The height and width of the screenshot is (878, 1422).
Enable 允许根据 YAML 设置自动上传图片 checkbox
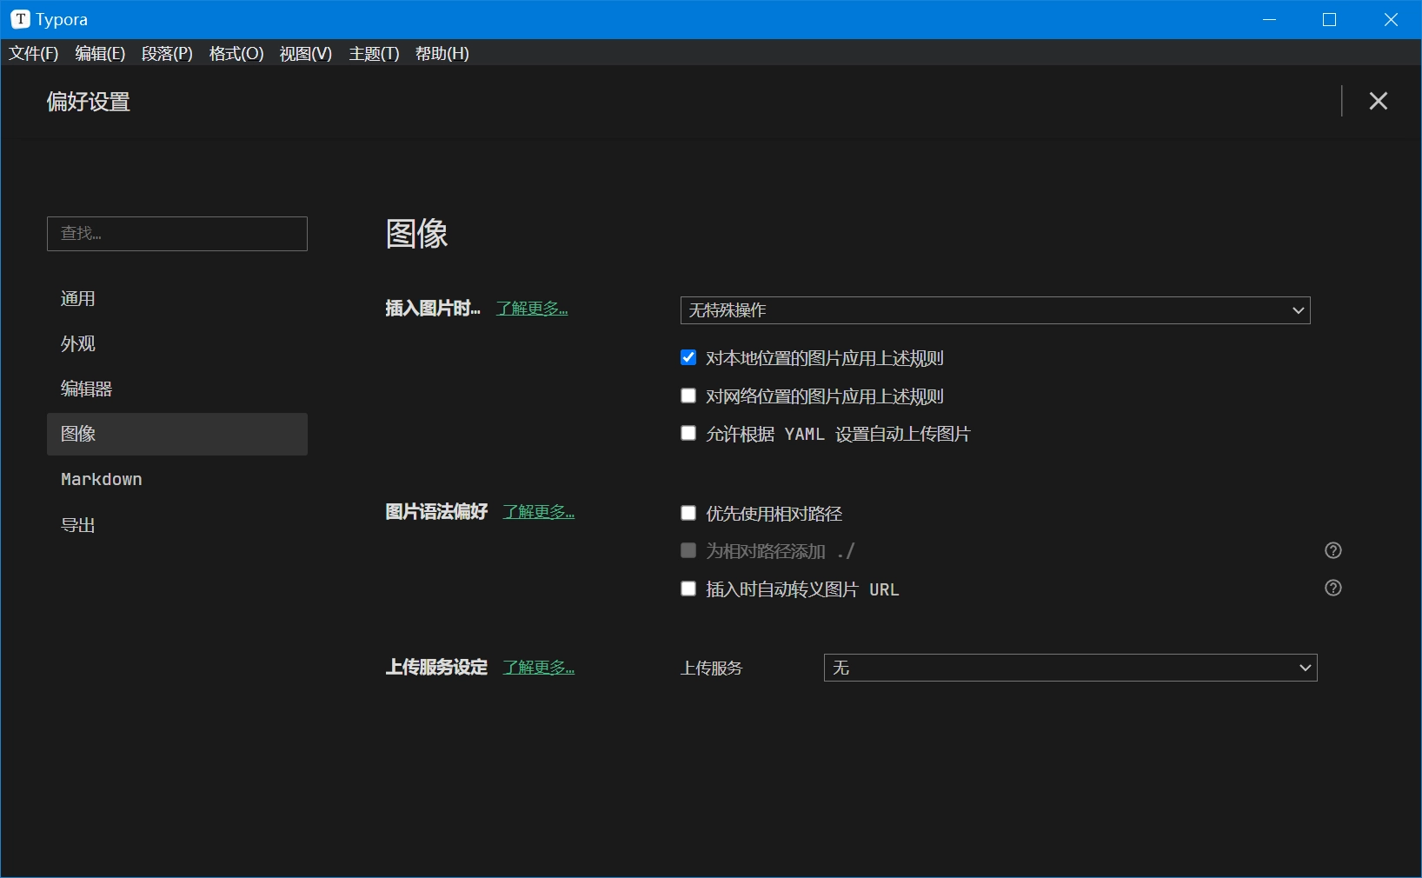(688, 433)
